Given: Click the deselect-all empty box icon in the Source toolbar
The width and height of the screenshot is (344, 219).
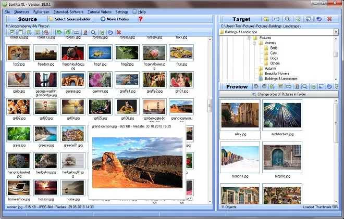Looking at the screenshot, I should click(x=21, y=32).
